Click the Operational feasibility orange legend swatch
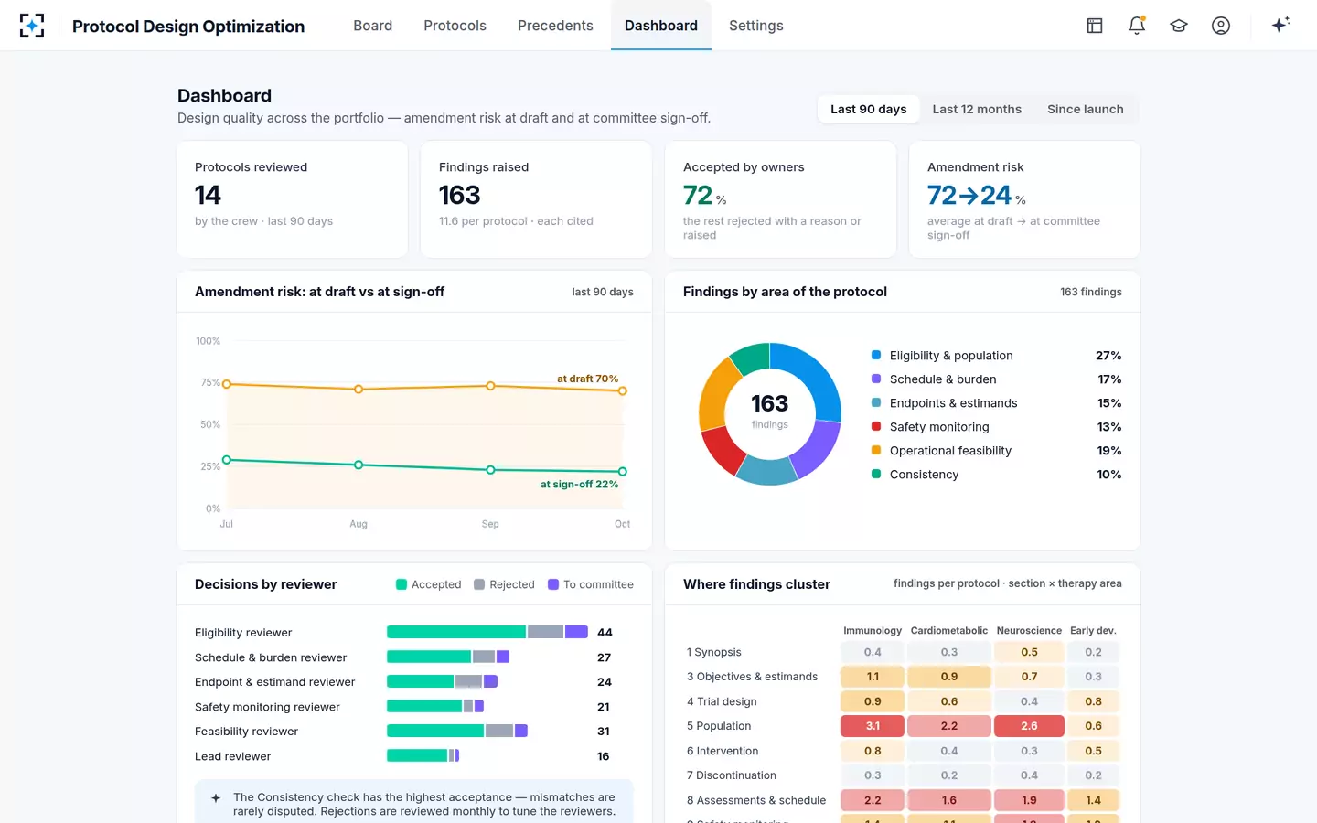Viewport: 1317px width, 823px height. (876, 450)
